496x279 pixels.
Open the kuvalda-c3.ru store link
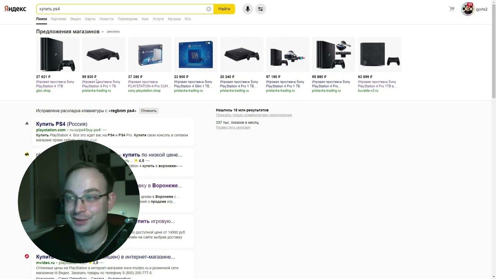pyautogui.click(x=368, y=91)
